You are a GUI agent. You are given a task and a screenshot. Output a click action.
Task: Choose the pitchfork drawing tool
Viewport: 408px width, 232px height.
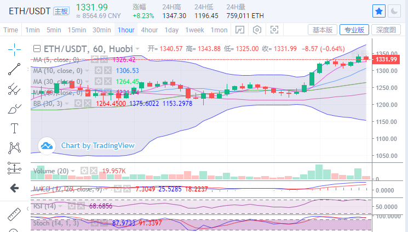coord(14,89)
